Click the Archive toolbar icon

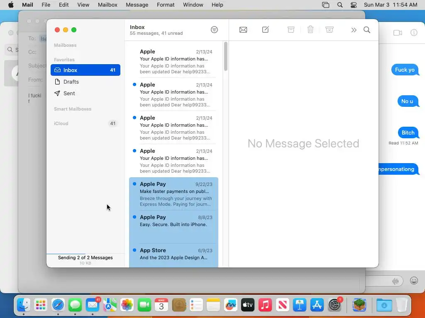(291, 29)
